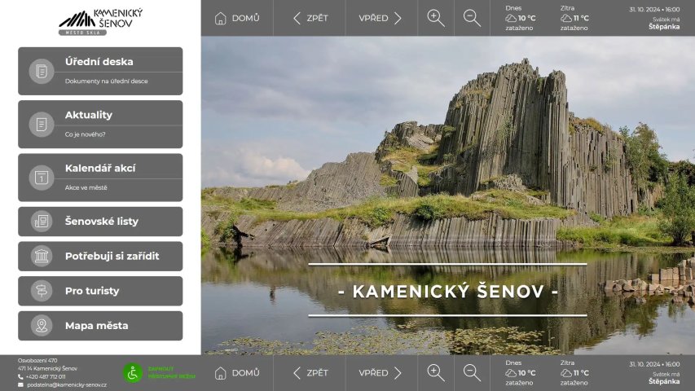Click the Aktuality news icon
Screen dimensions: 695x391
tap(41, 124)
